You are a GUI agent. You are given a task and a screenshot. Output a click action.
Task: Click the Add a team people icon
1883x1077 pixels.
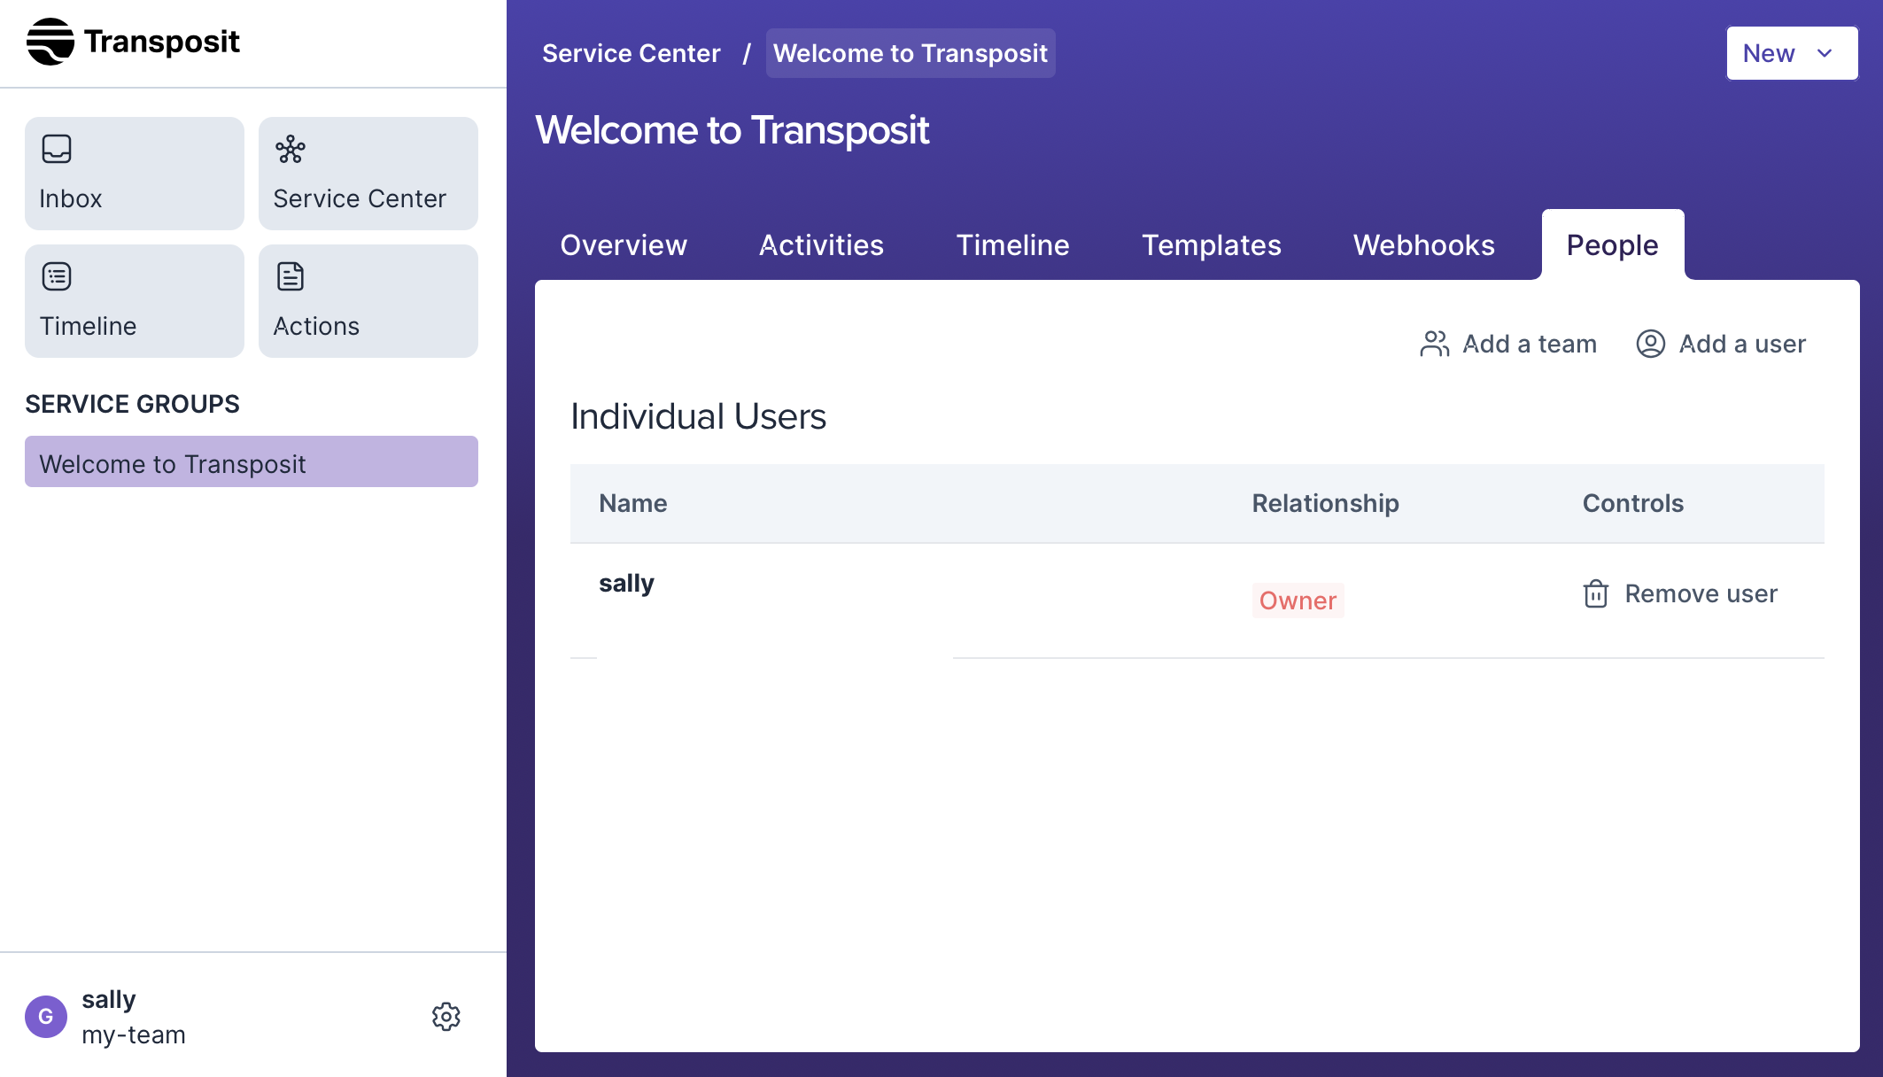tap(1434, 344)
